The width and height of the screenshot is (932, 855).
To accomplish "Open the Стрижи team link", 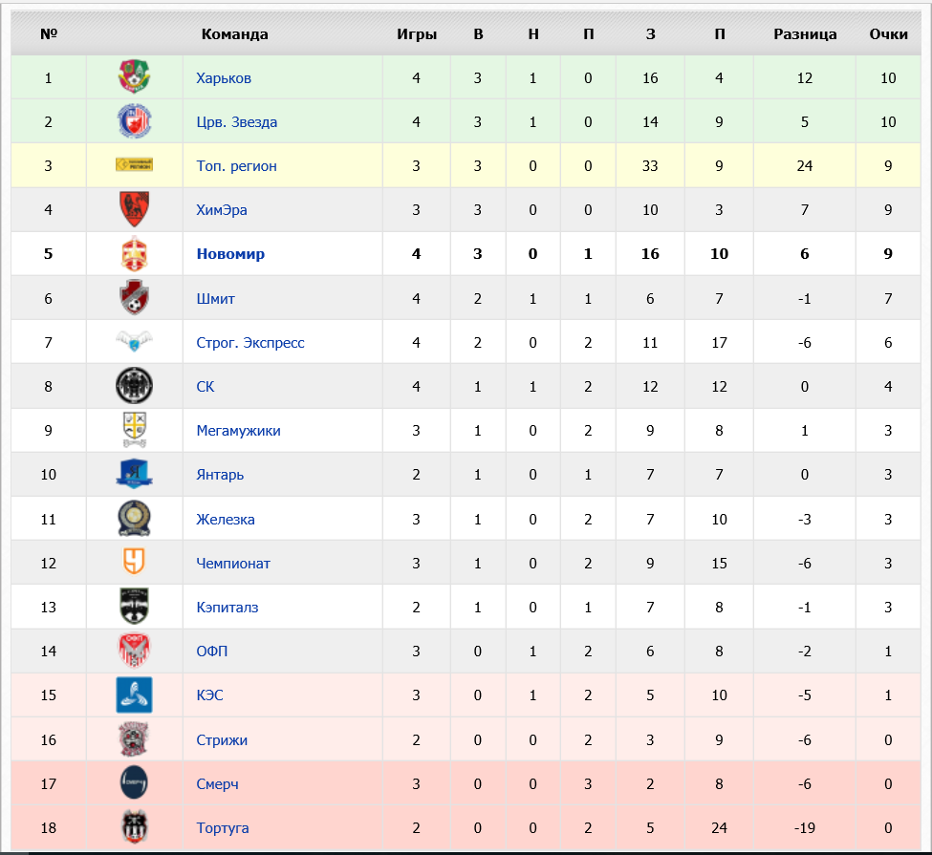I will click(222, 739).
